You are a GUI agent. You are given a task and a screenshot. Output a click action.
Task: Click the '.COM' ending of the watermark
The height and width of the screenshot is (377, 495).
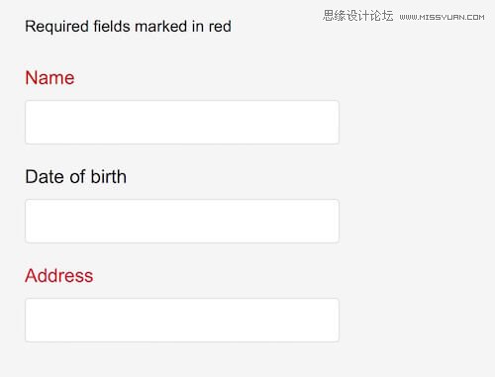click(x=474, y=17)
